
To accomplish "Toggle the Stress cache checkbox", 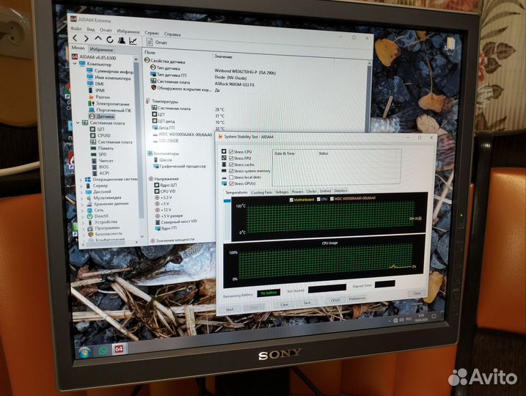I will coord(231,164).
